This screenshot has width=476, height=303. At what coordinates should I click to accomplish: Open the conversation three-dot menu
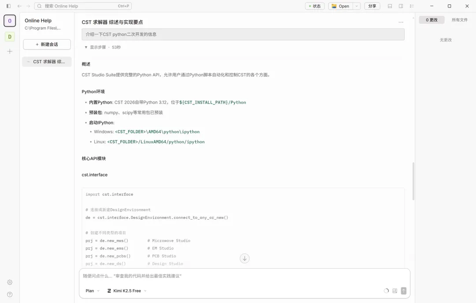click(401, 22)
